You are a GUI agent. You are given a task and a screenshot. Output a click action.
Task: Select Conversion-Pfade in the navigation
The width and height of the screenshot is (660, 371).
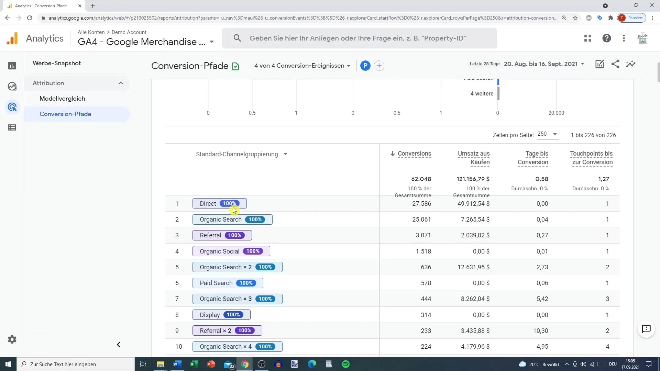[x=65, y=114]
